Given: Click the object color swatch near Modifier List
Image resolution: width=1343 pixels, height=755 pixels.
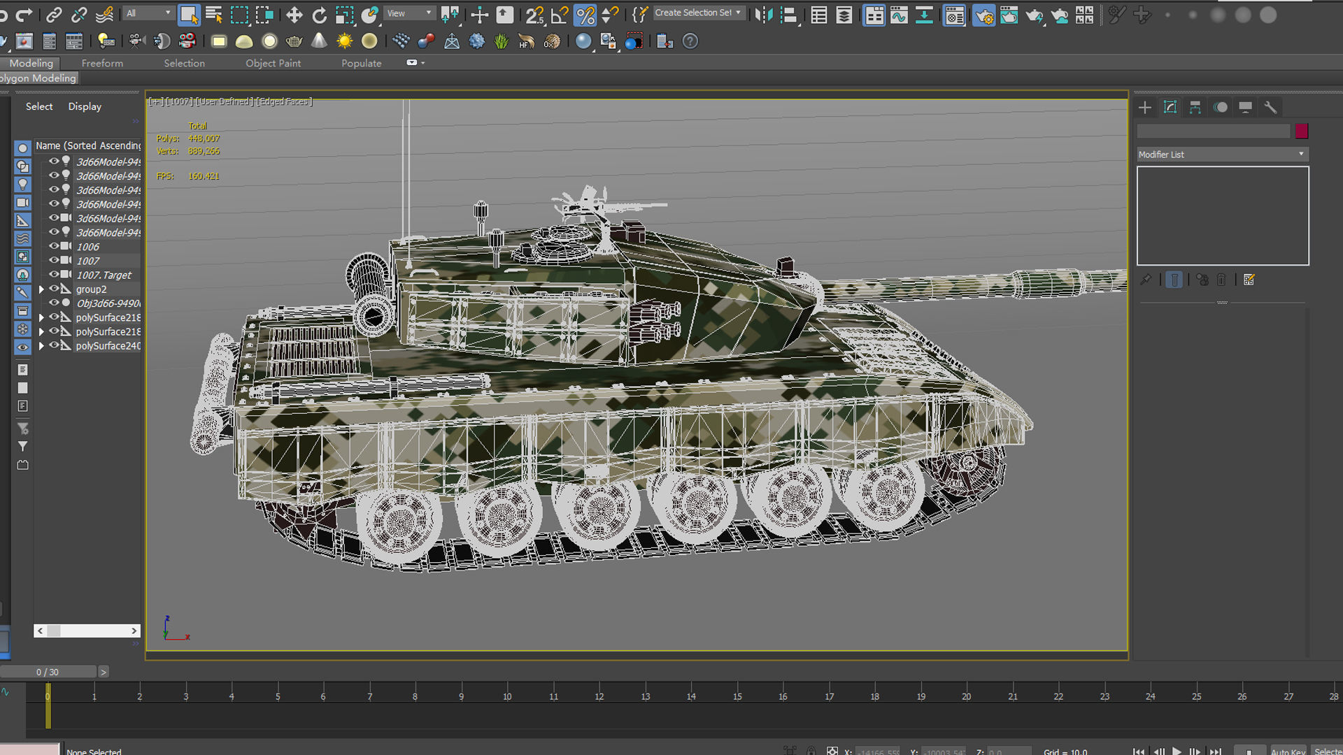Looking at the screenshot, I should coord(1302,131).
